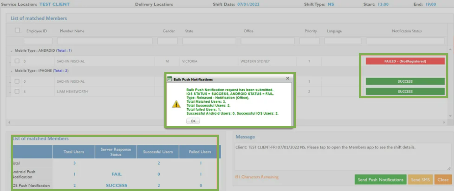Check the iPhone Sachin Nischal row checkbox
Screen dimensions: 454x191
17,81
